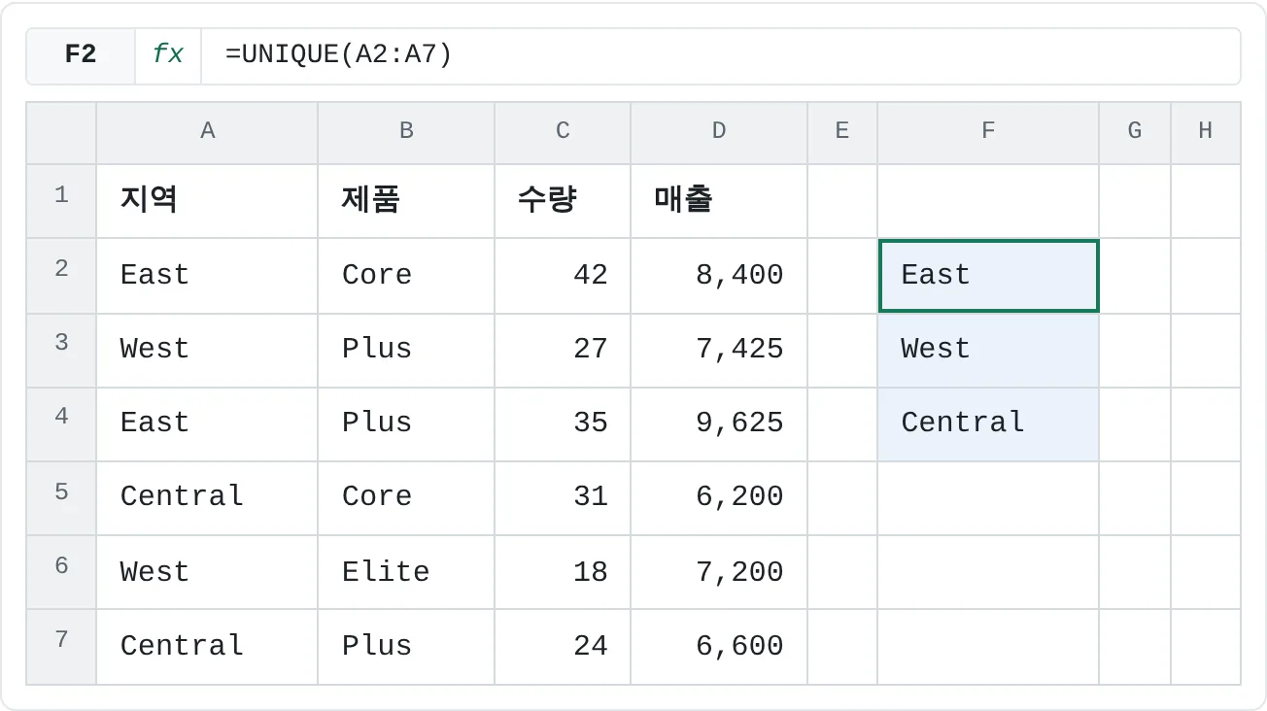
Task: Click the active East cell in column F
Action: (x=988, y=276)
